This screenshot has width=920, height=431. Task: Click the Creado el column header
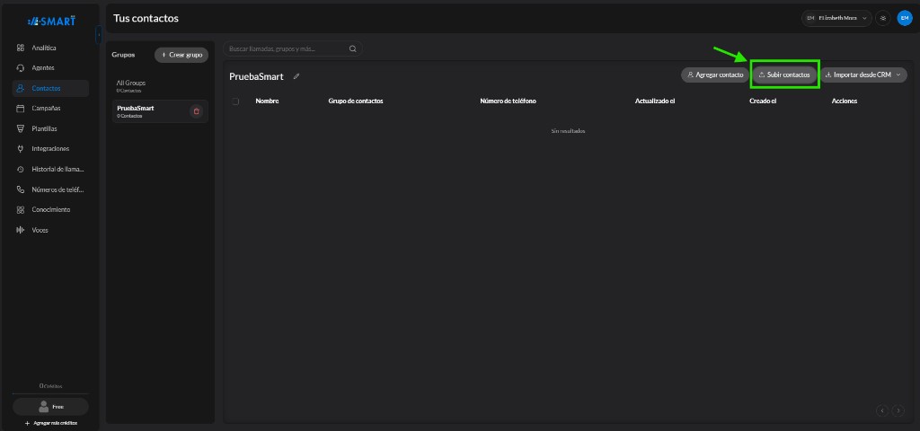pos(763,101)
